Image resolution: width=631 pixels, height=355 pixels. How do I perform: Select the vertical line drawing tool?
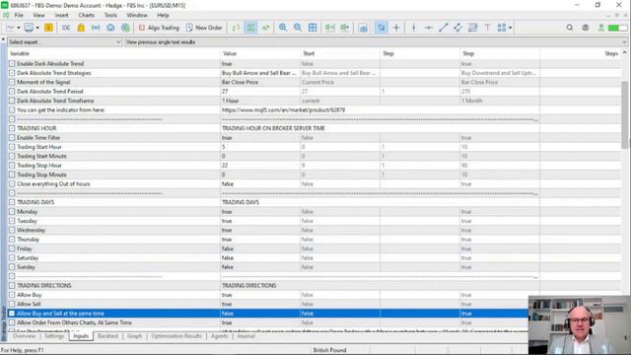pyautogui.click(x=414, y=28)
